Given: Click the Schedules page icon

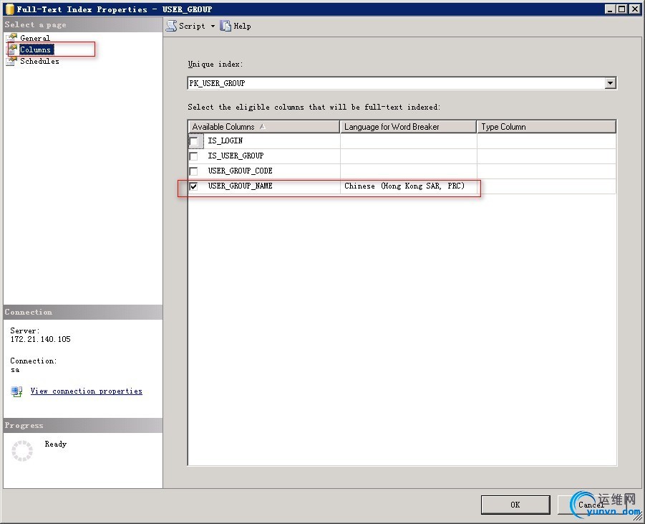Looking at the screenshot, I should (x=11, y=61).
